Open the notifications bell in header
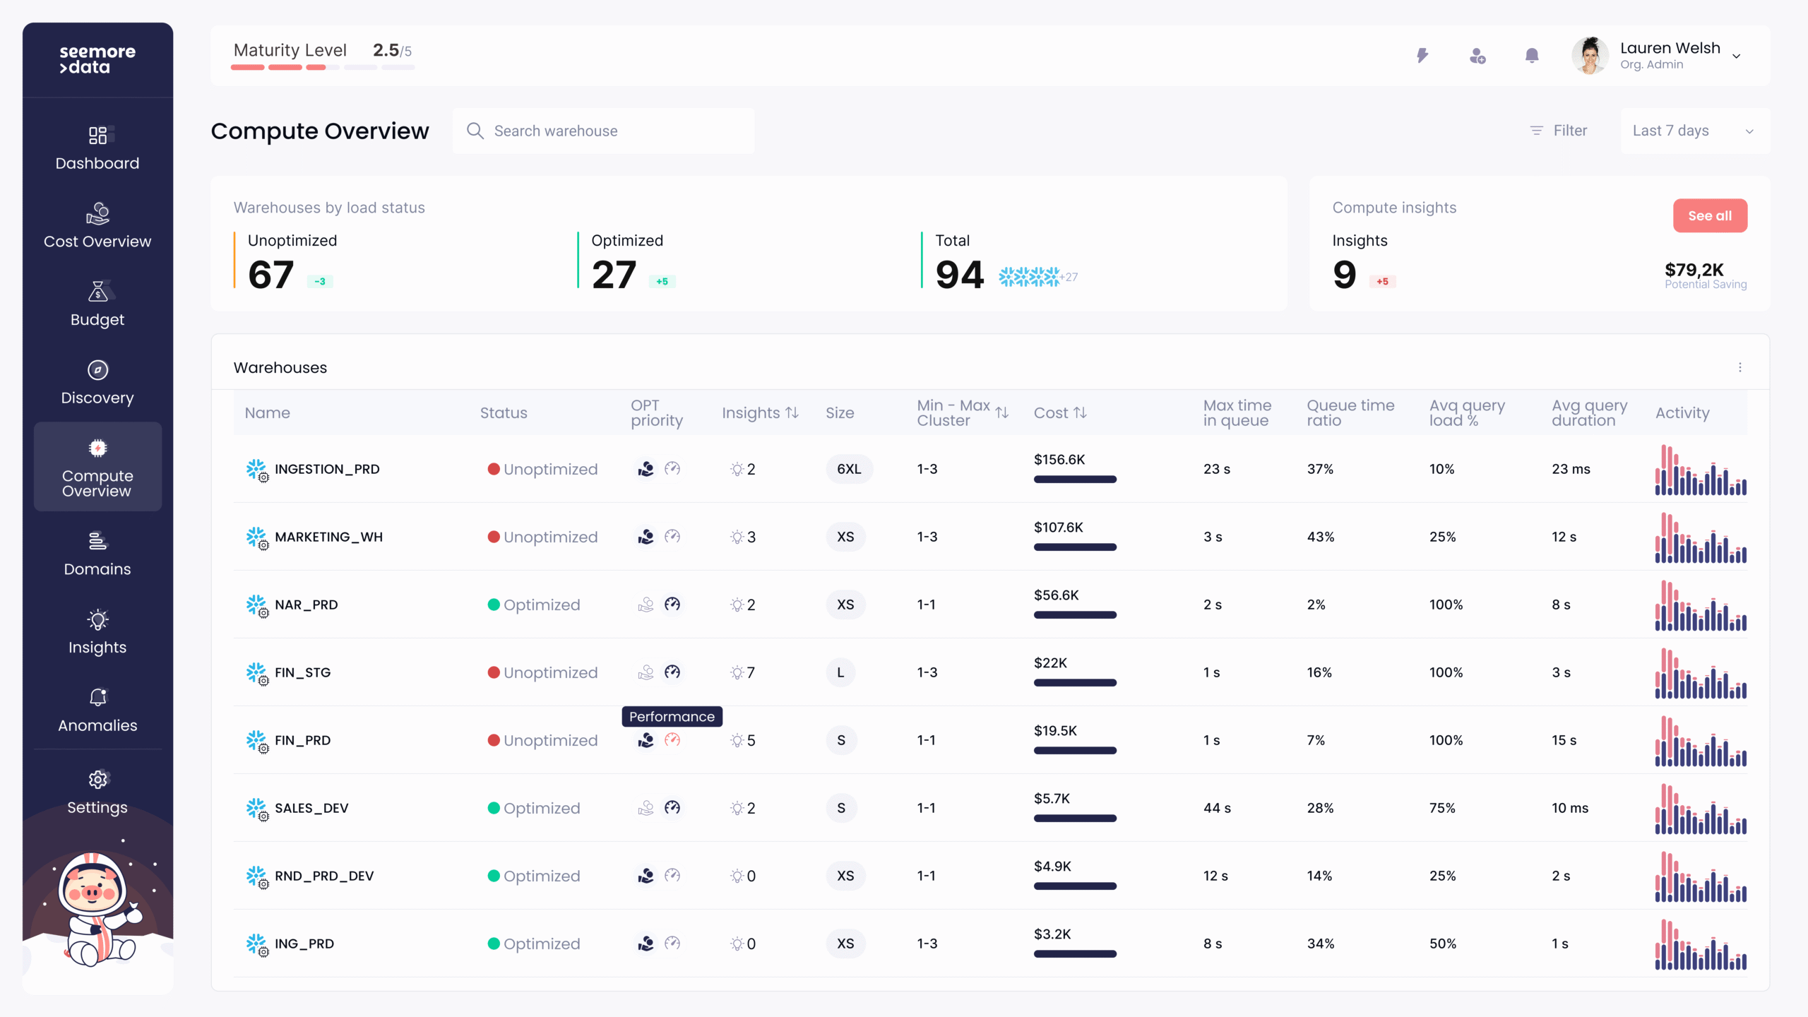 (x=1532, y=55)
